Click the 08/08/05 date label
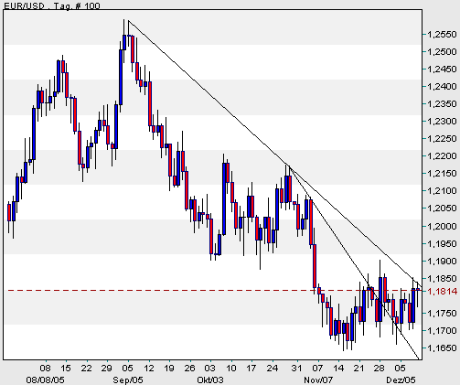Image resolution: width=460 pixels, height=385 pixels. (45, 380)
